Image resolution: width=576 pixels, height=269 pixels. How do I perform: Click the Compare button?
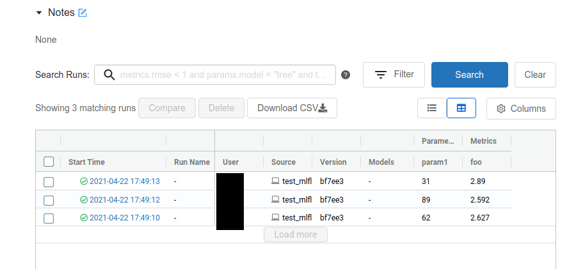[167, 108]
